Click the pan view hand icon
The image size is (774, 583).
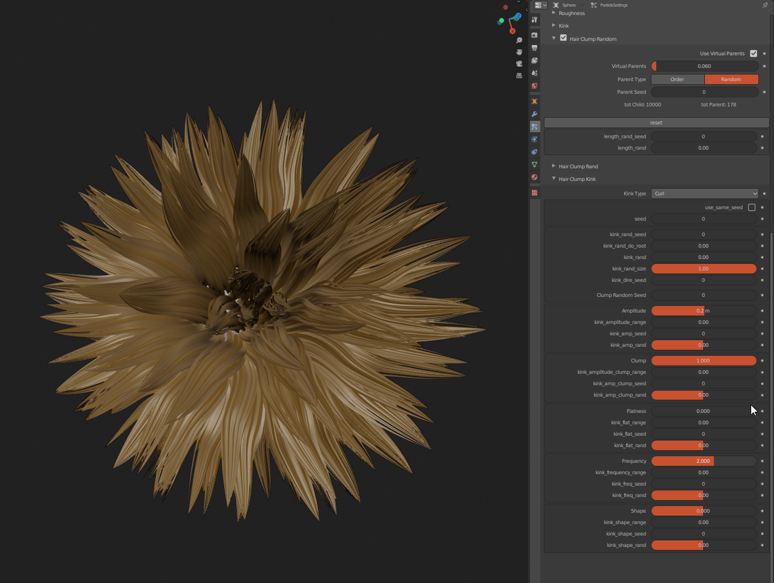(x=519, y=52)
